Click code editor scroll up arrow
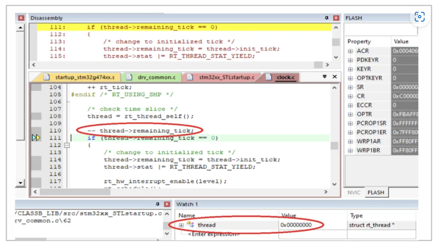Image resolution: width=438 pixels, height=245 pixels. click(x=334, y=88)
